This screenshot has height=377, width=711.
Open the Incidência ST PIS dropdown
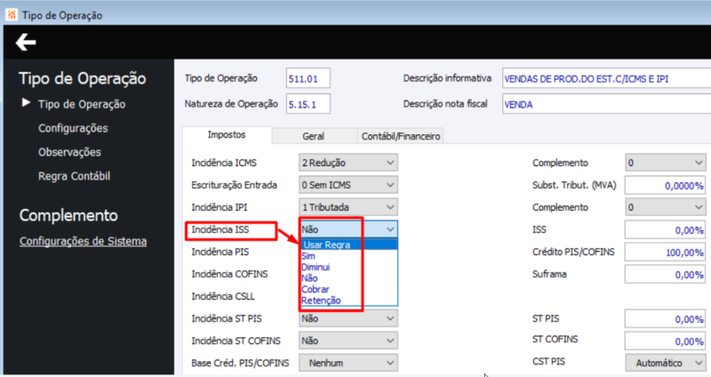pyautogui.click(x=348, y=318)
